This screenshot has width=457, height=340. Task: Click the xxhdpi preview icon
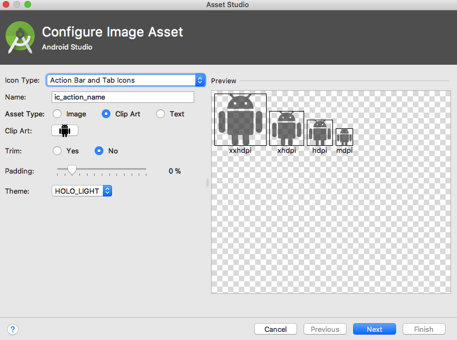click(240, 118)
